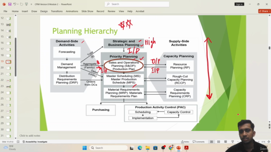Image resolution: width=271 pixels, height=152 pixels.
Task: Undo the last action
Action: point(15,4)
